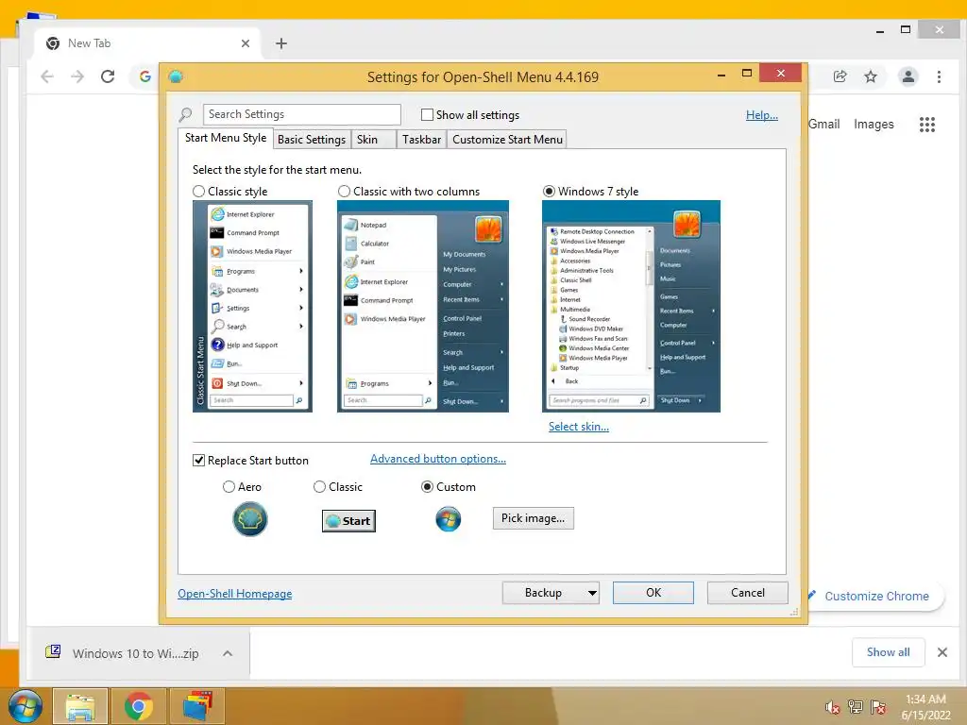Viewport: 967px width, 725px height.
Task: Click the Classic style preview thumbnail
Action: pyautogui.click(x=252, y=307)
